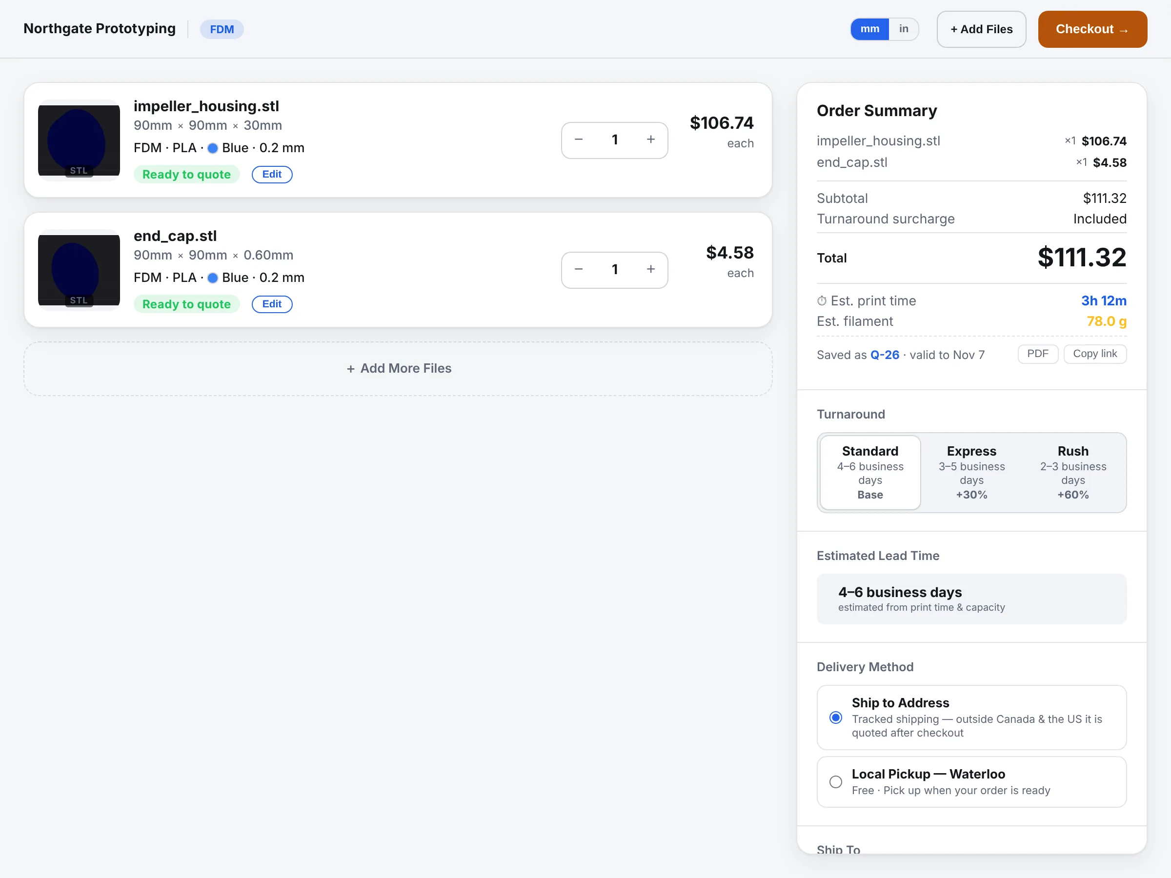
Task: Click blue color dot for impeller_housing.stl
Action: pos(213,148)
